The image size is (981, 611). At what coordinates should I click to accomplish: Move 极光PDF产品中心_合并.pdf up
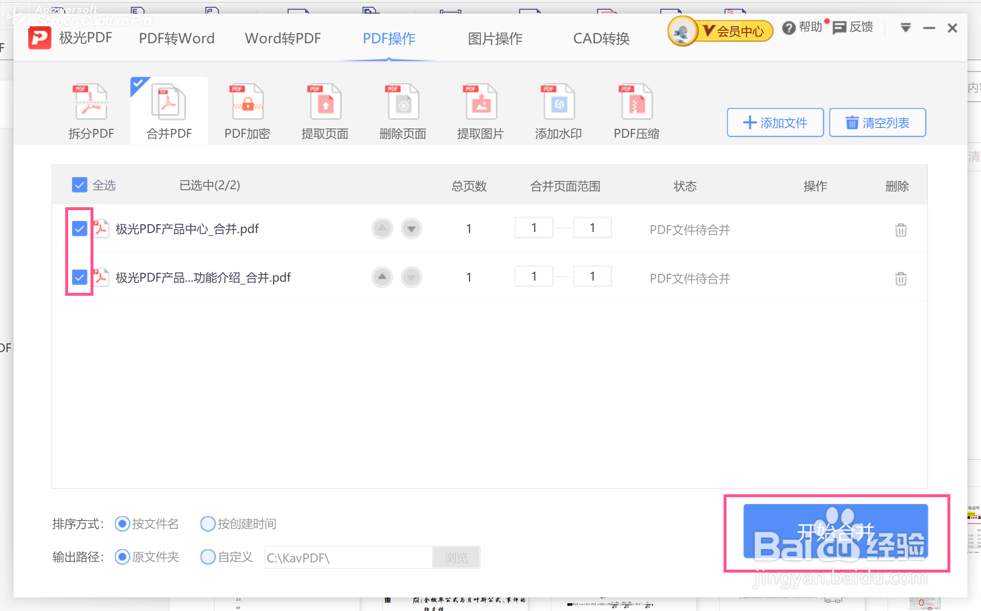point(382,229)
